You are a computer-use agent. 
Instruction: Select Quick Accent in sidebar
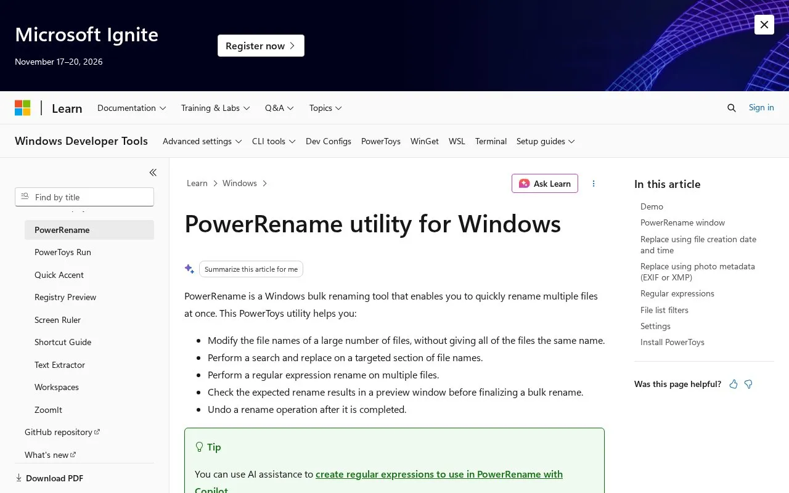pyautogui.click(x=89, y=275)
